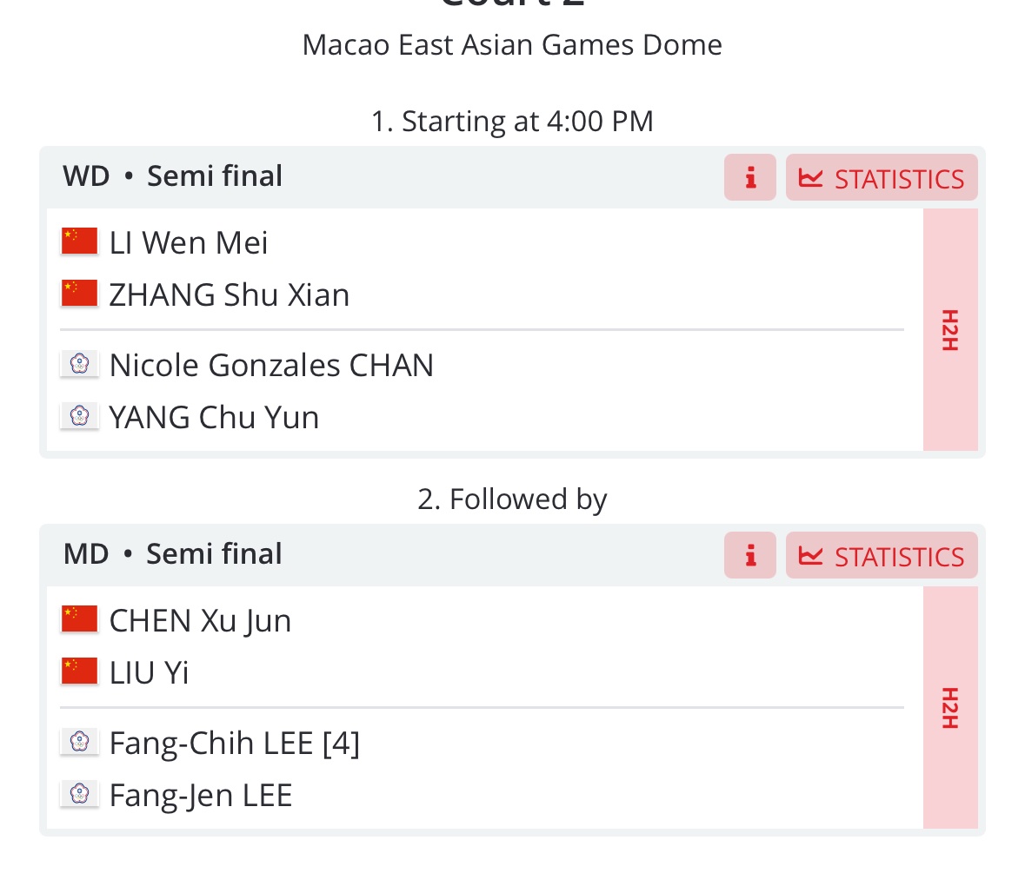Click flag icon beside Fang-Jen LEE

coord(80,794)
